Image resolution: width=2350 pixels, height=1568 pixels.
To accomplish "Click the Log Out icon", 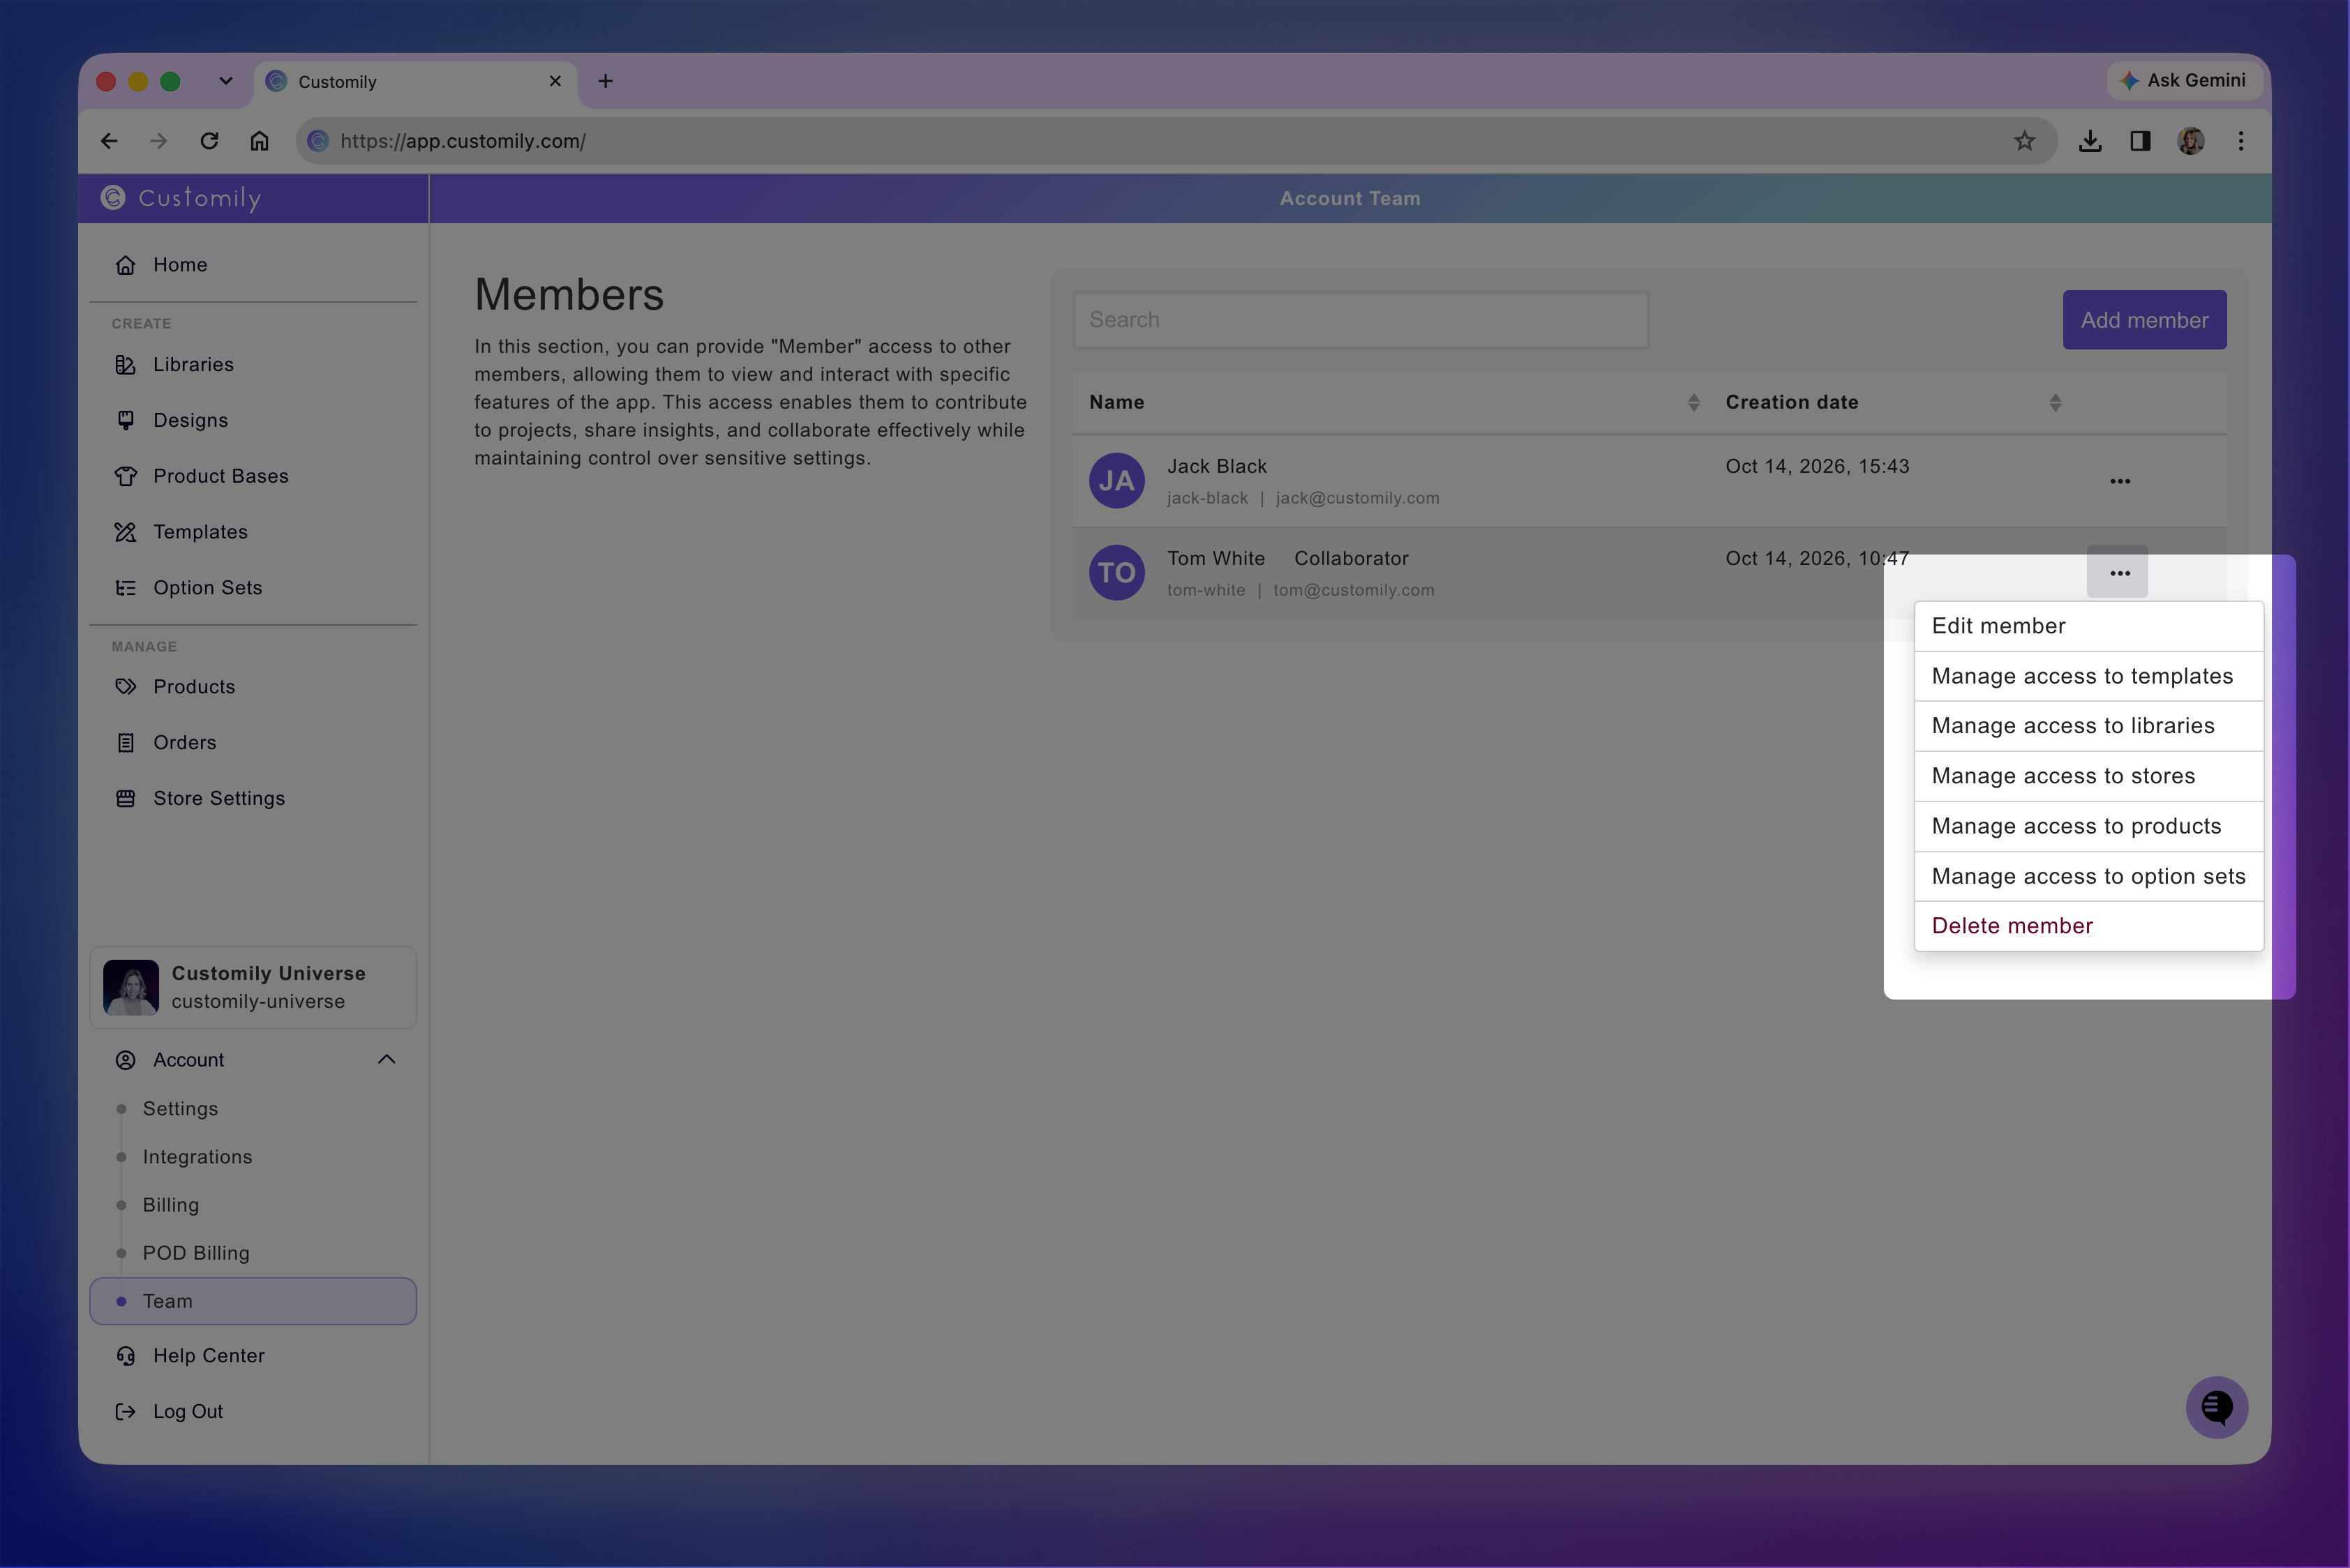I will (125, 1413).
